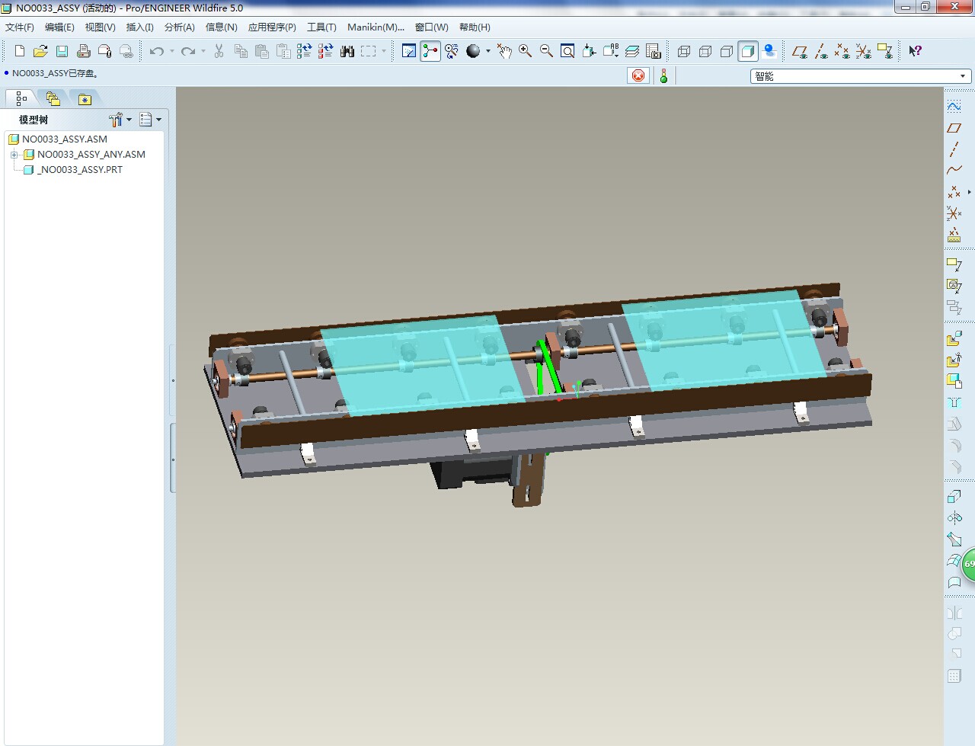975x746 pixels.
Task: Select the Wireframe display style icon
Action: [x=684, y=51]
